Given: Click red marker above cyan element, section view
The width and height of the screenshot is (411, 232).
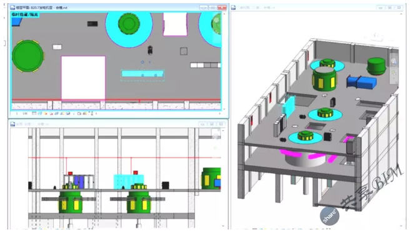Looking at the screenshot, I should pos(136,173).
